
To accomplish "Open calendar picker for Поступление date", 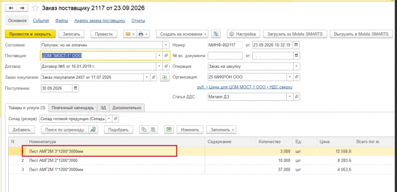I will point(75,88).
